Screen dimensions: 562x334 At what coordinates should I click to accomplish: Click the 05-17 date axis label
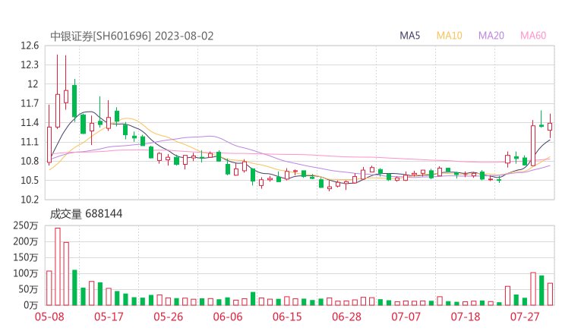click(109, 317)
